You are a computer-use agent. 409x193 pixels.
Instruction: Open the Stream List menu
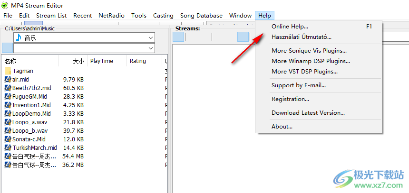[x=51, y=16]
